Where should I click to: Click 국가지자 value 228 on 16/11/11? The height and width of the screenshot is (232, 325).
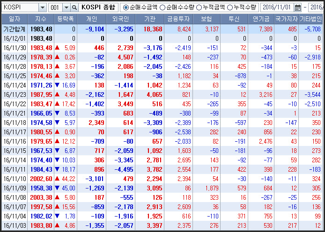point(293,169)
